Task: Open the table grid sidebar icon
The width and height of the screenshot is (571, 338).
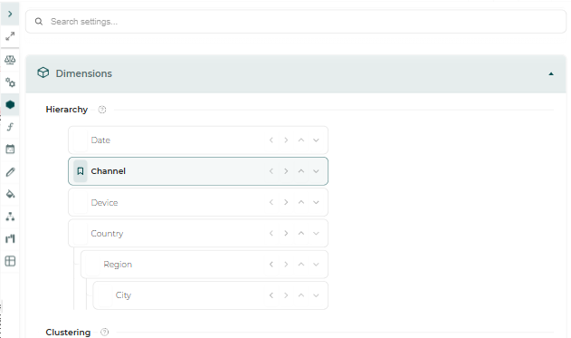Action: 10,261
